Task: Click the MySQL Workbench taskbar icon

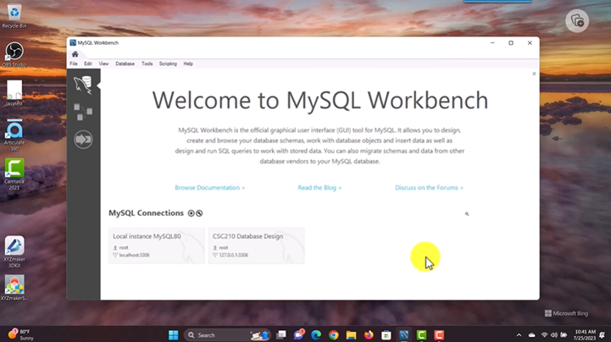Action: point(403,335)
